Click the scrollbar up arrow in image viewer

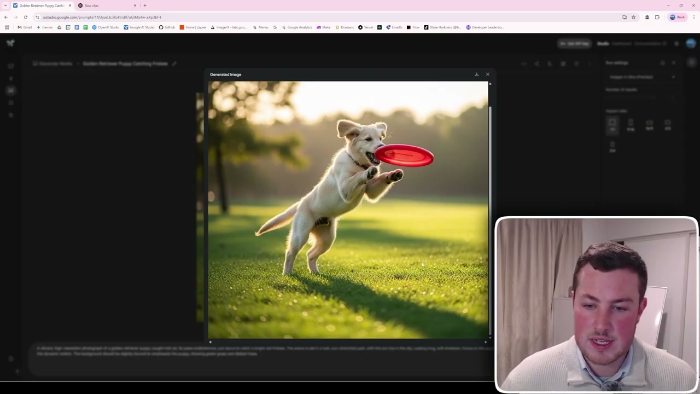point(490,84)
